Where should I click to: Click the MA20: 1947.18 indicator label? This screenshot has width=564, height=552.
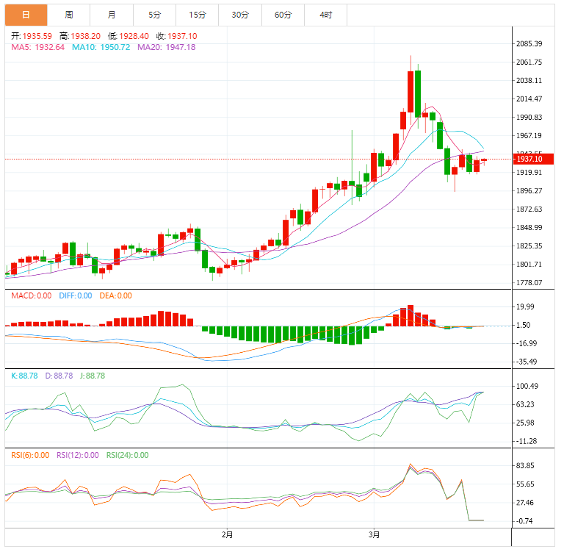[x=167, y=47]
